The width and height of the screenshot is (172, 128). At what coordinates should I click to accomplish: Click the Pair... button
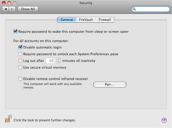[110, 85]
